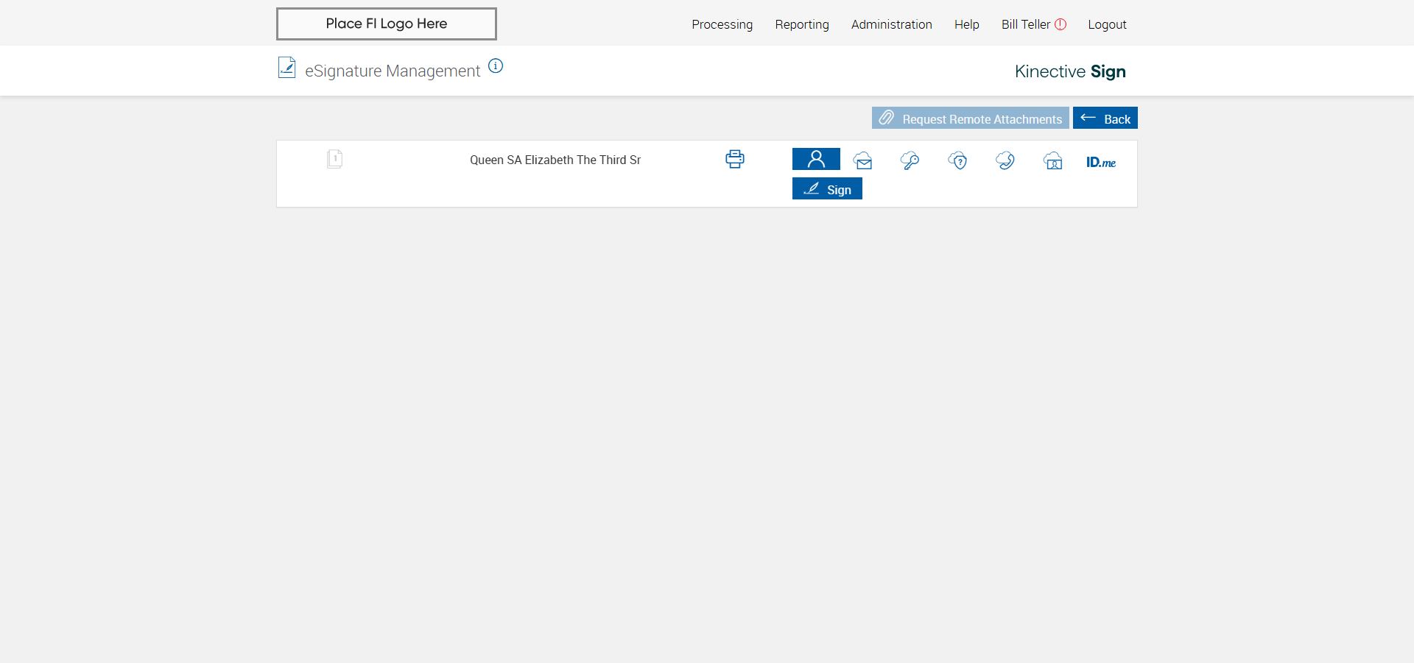Open the info icon next to eSignature Management

point(496,66)
